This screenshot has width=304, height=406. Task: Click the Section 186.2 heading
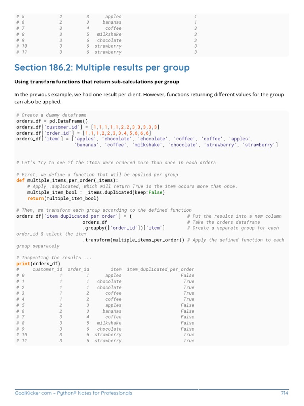click(102, 67)
